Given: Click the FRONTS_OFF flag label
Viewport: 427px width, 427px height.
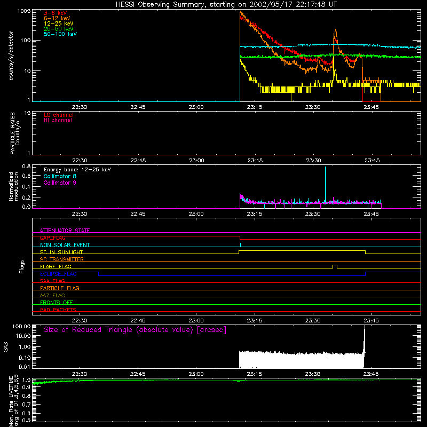Looking at the screenshot, I should click(x=57, y=303).
